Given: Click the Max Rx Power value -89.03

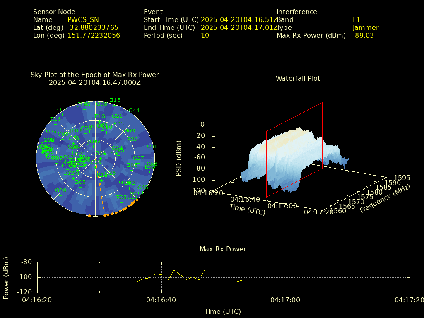Looking at the screenshot, I should 363,36.
